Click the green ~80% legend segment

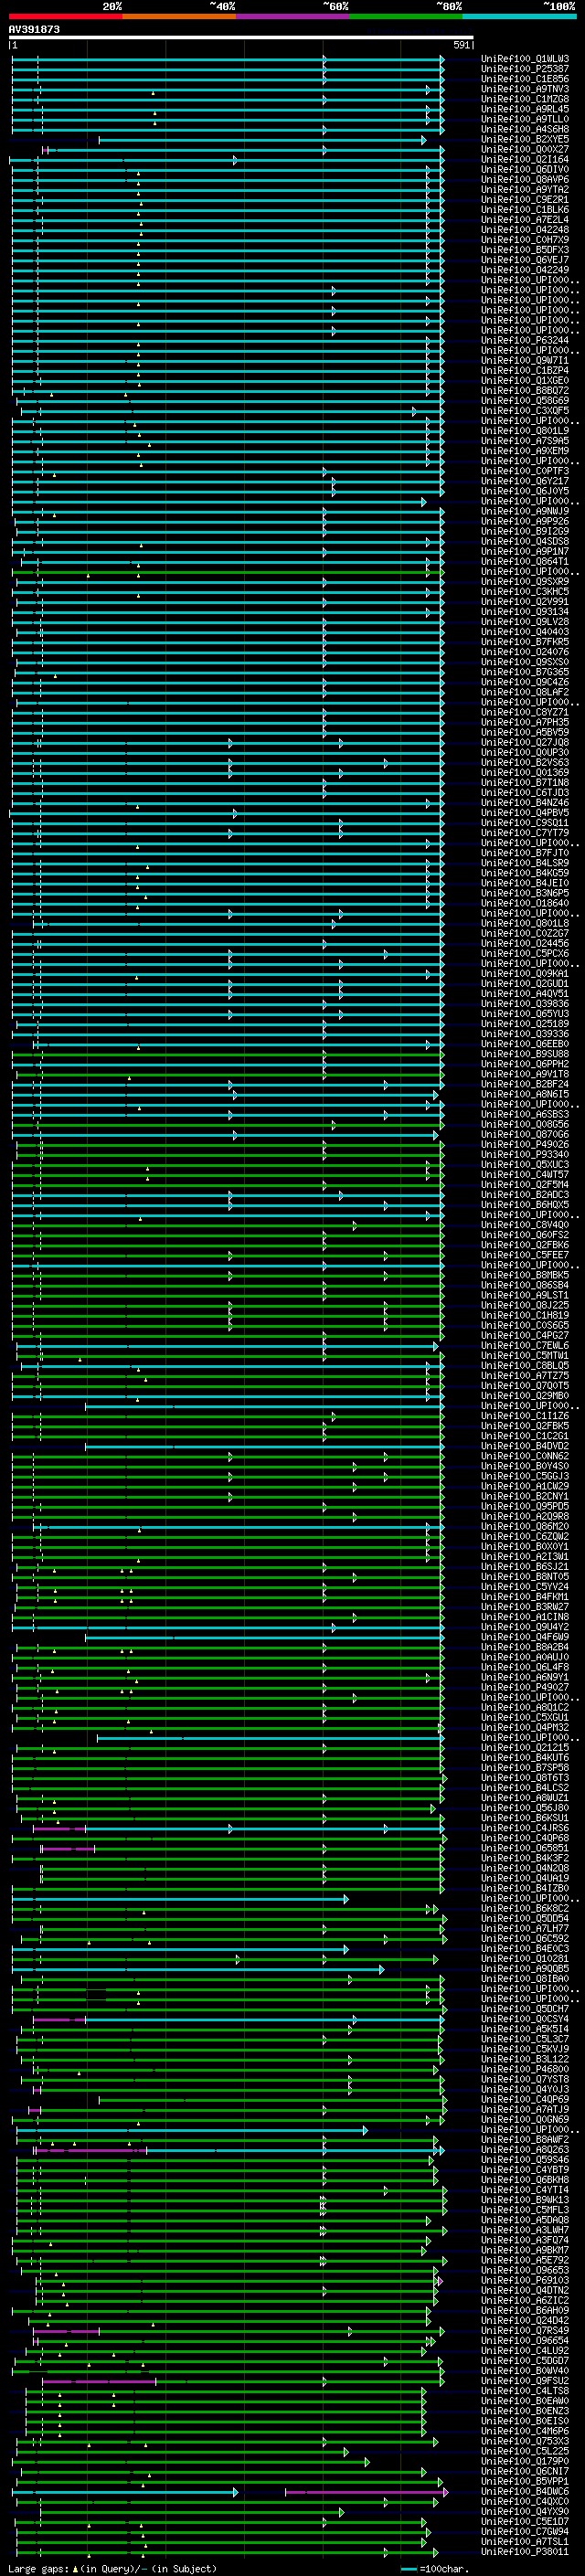[405, 17]
